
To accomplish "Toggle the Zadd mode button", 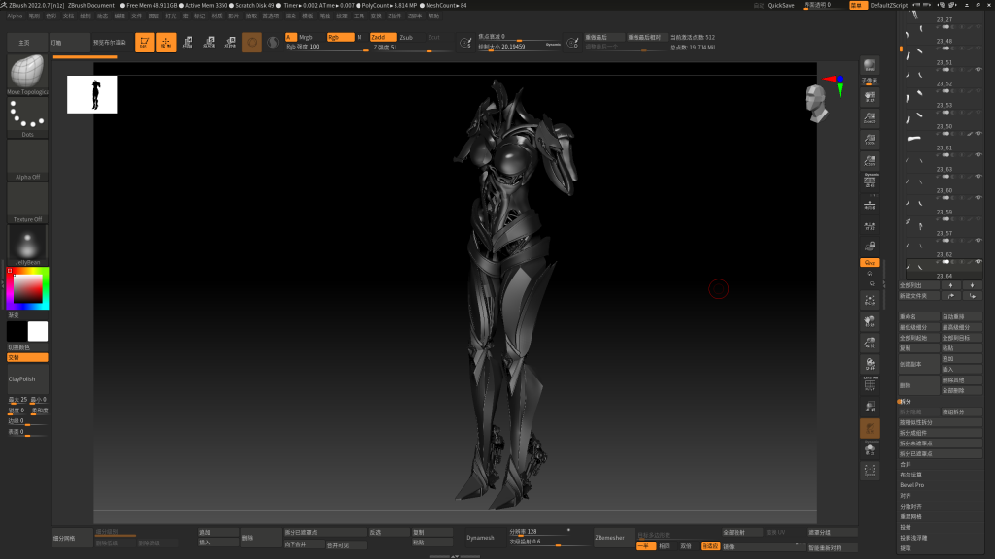I will click(381, 37).
